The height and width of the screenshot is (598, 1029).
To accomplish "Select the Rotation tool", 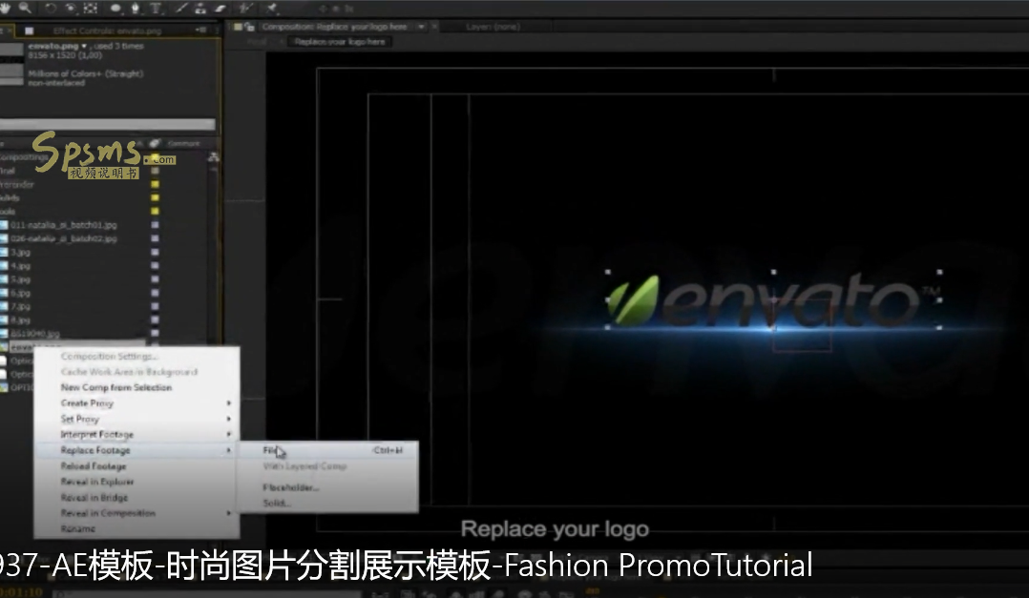I will point(50,9).
